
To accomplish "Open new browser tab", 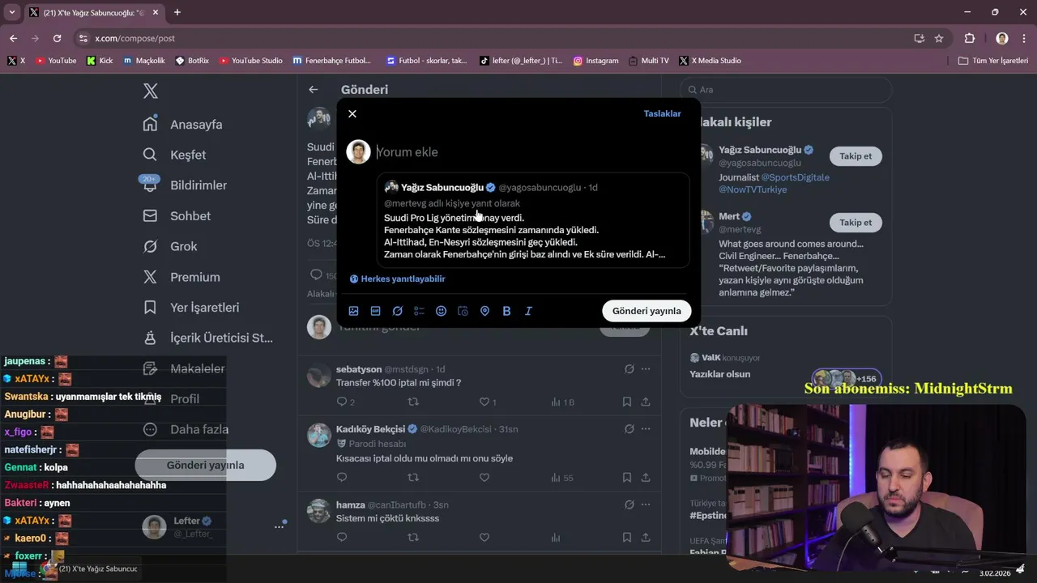I will click(177, 12).
